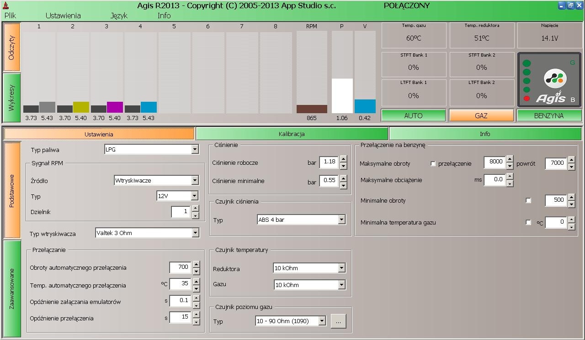Click the Agis application icon in title bar
This screenshot has height=340, width=585.
click(x=5, y=5)
